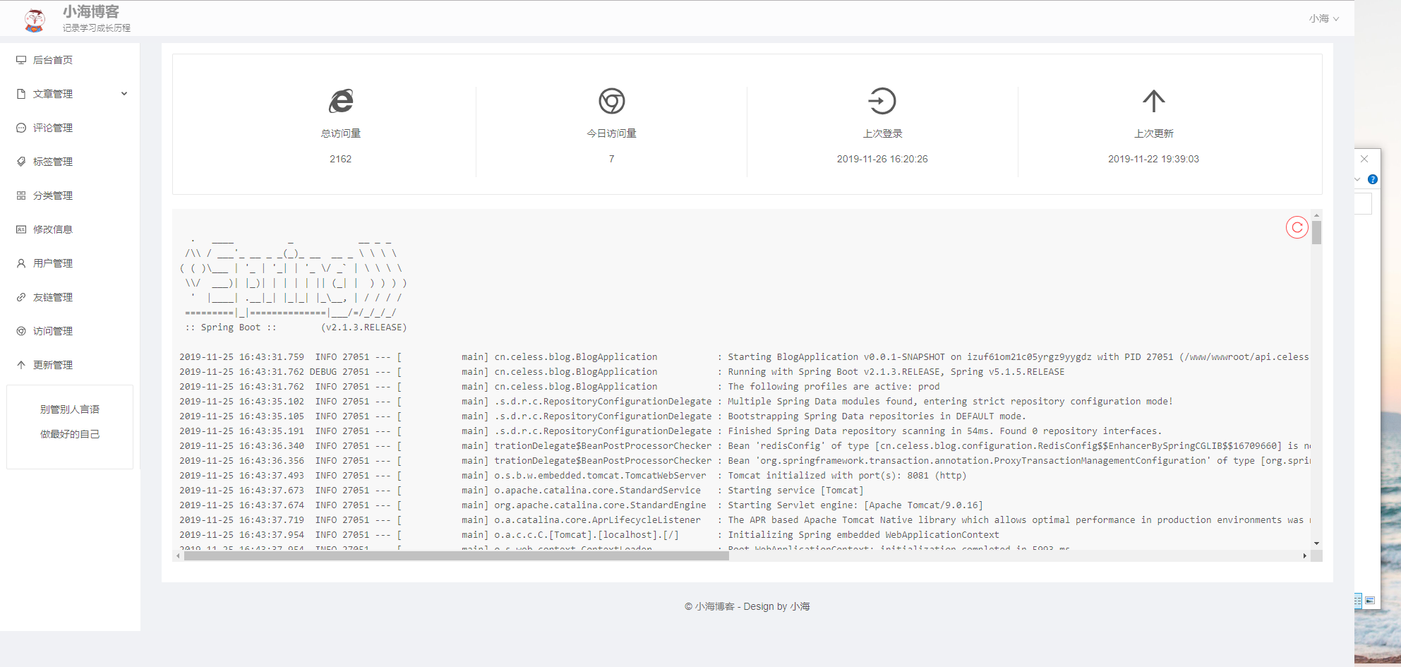1401x667 pixels.
Task: Click the red refresh log icon
Action: (1297, 227)
